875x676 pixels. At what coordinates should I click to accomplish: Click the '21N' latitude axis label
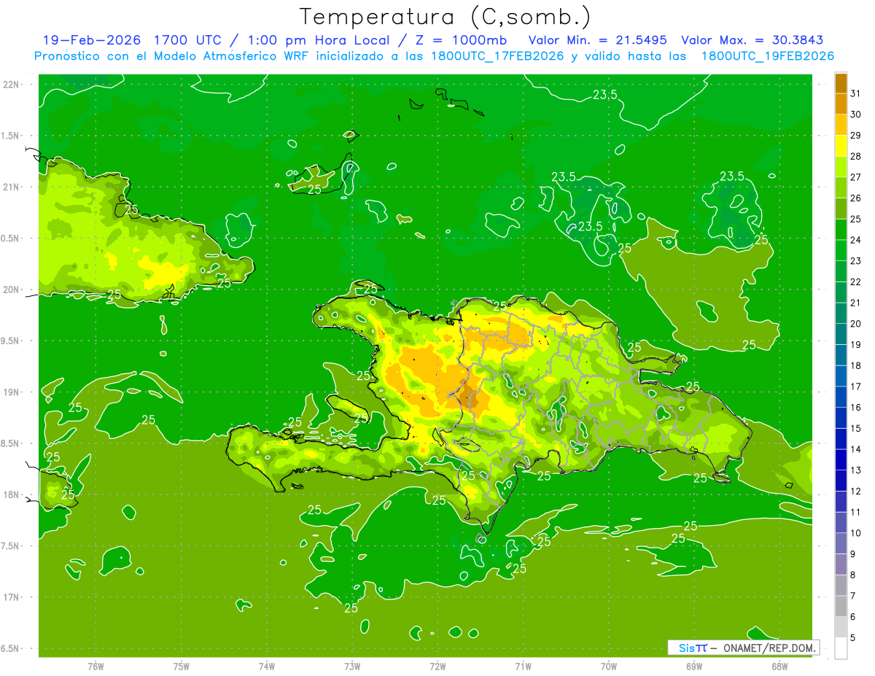pos(10,187)
